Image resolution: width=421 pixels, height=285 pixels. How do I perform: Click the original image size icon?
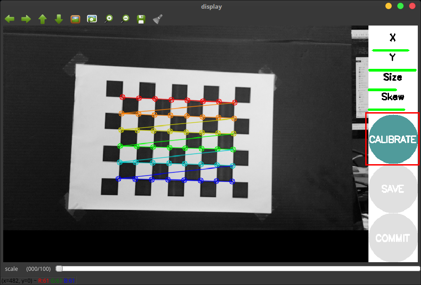75,19
